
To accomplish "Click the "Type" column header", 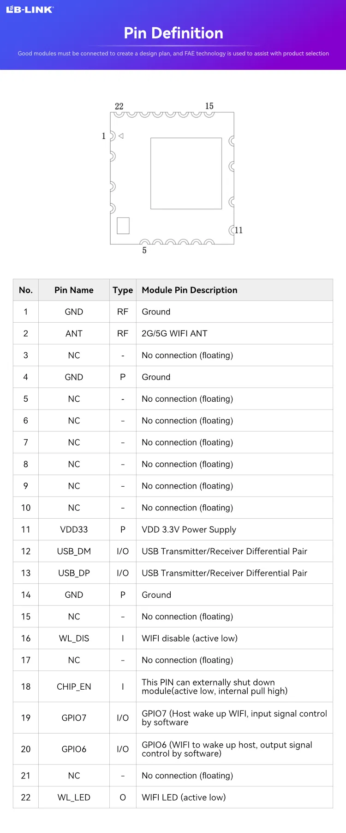I will [x=123, y=290].
